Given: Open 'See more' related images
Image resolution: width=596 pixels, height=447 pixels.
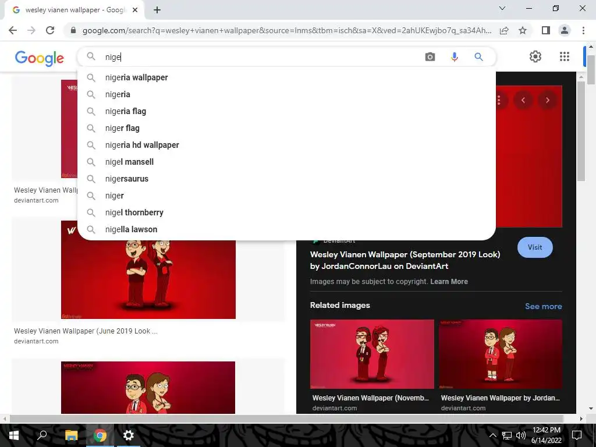Looking at the screenshot, I should 543,306.
